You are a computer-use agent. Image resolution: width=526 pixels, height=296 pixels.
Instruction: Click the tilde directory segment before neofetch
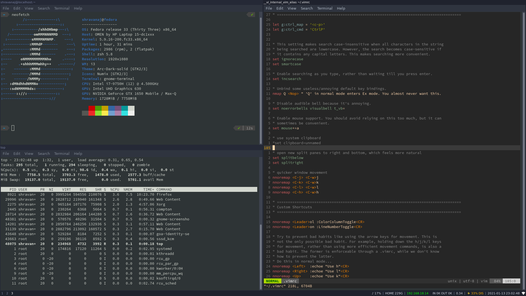[x=5, y=15]
